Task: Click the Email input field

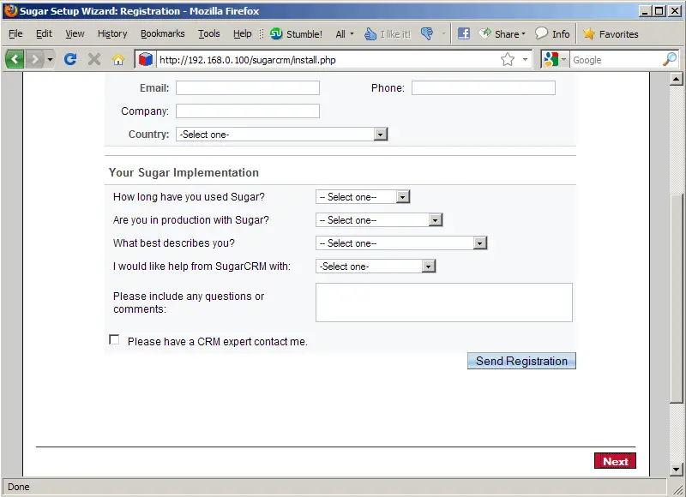Action: [248, 87]
